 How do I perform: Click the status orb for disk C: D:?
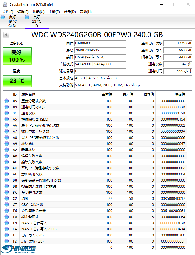[3, 17]
